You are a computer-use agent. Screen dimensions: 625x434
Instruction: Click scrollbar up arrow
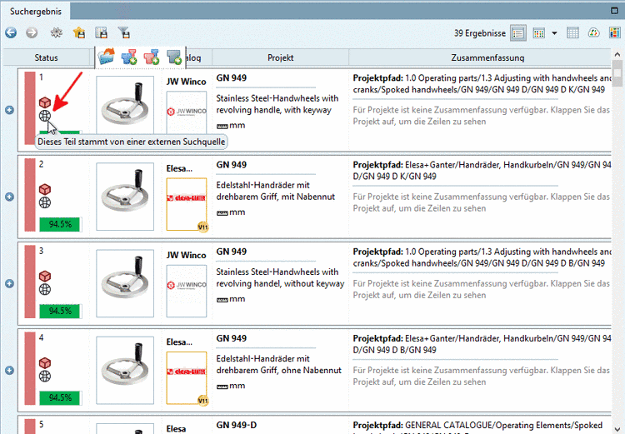[x=617, y=54]
